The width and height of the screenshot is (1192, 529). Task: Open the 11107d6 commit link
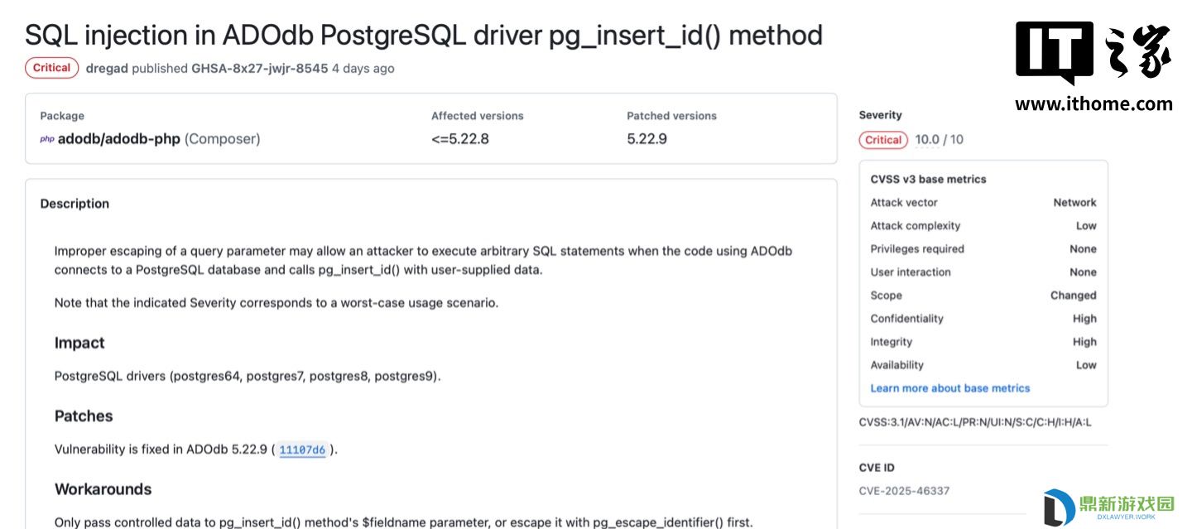[302, 450]
